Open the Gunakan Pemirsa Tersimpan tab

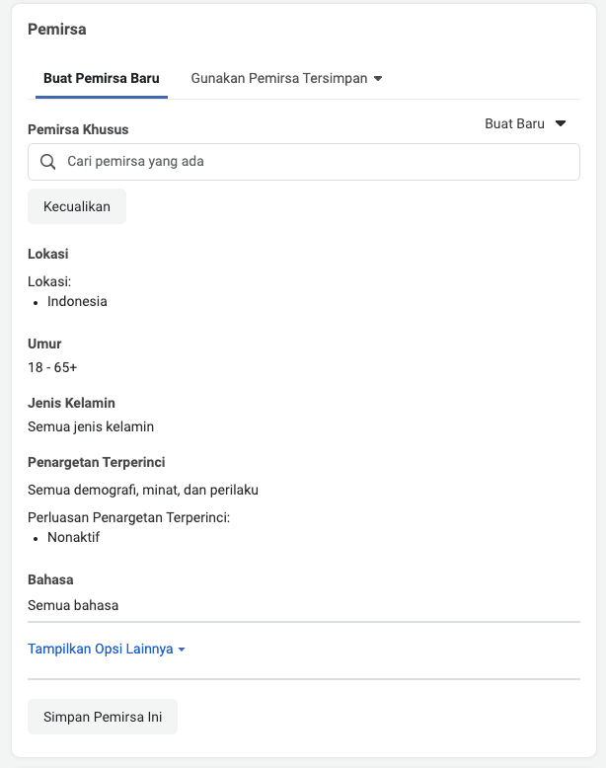[x=279, y=78]
